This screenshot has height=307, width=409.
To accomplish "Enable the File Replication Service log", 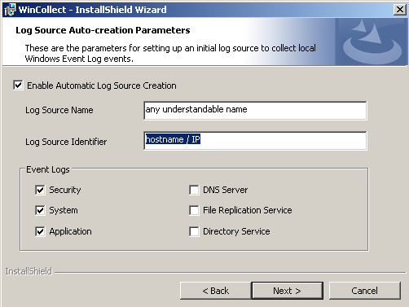I will [194, 210].
